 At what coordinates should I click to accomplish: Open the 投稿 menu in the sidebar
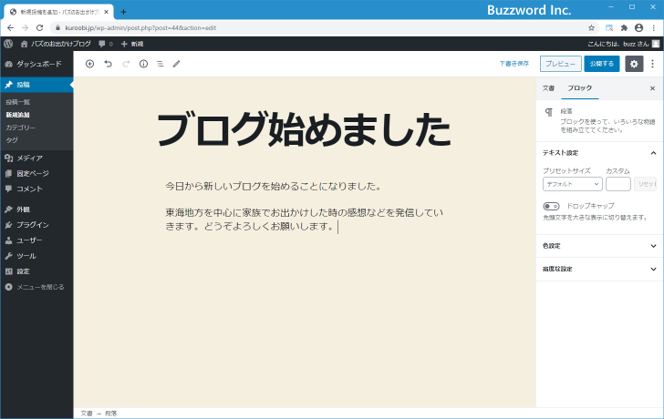[x=36, y=85]
